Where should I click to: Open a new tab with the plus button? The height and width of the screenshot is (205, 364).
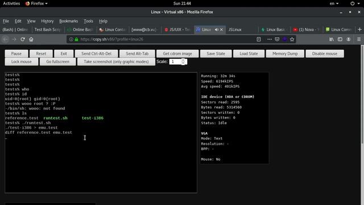point(359,30)
